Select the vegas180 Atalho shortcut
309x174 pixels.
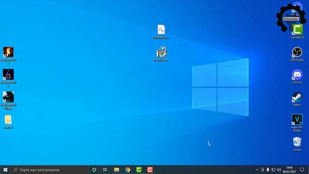click(x=297, y=119)
